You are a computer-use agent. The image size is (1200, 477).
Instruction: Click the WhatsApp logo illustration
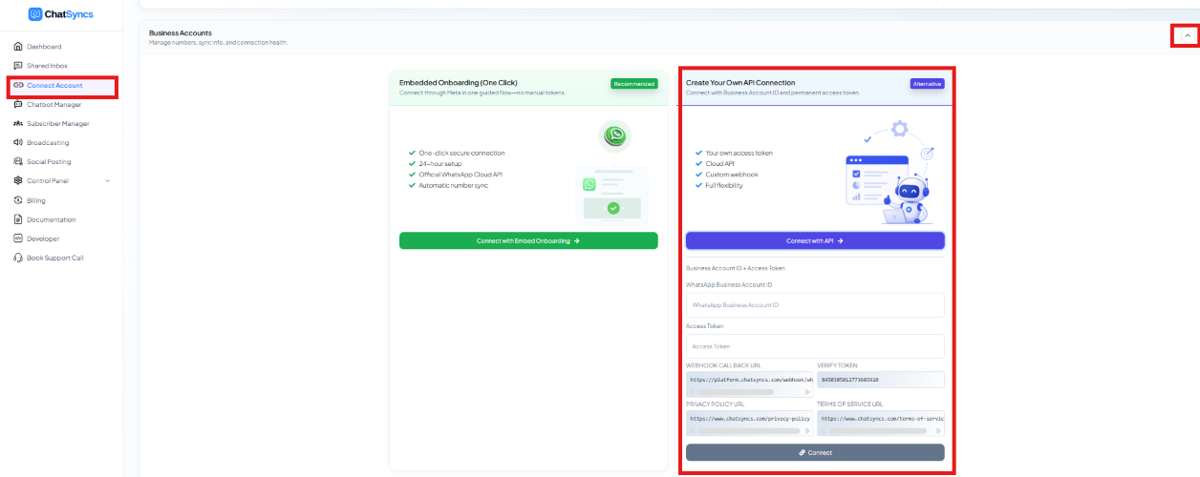pos(615,136)
